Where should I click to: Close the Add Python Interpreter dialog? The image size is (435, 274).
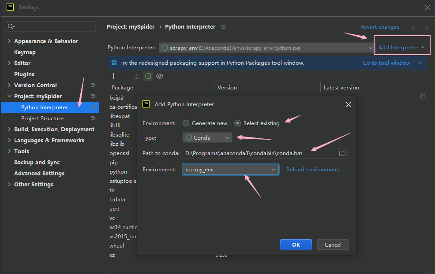pos(349,104)
